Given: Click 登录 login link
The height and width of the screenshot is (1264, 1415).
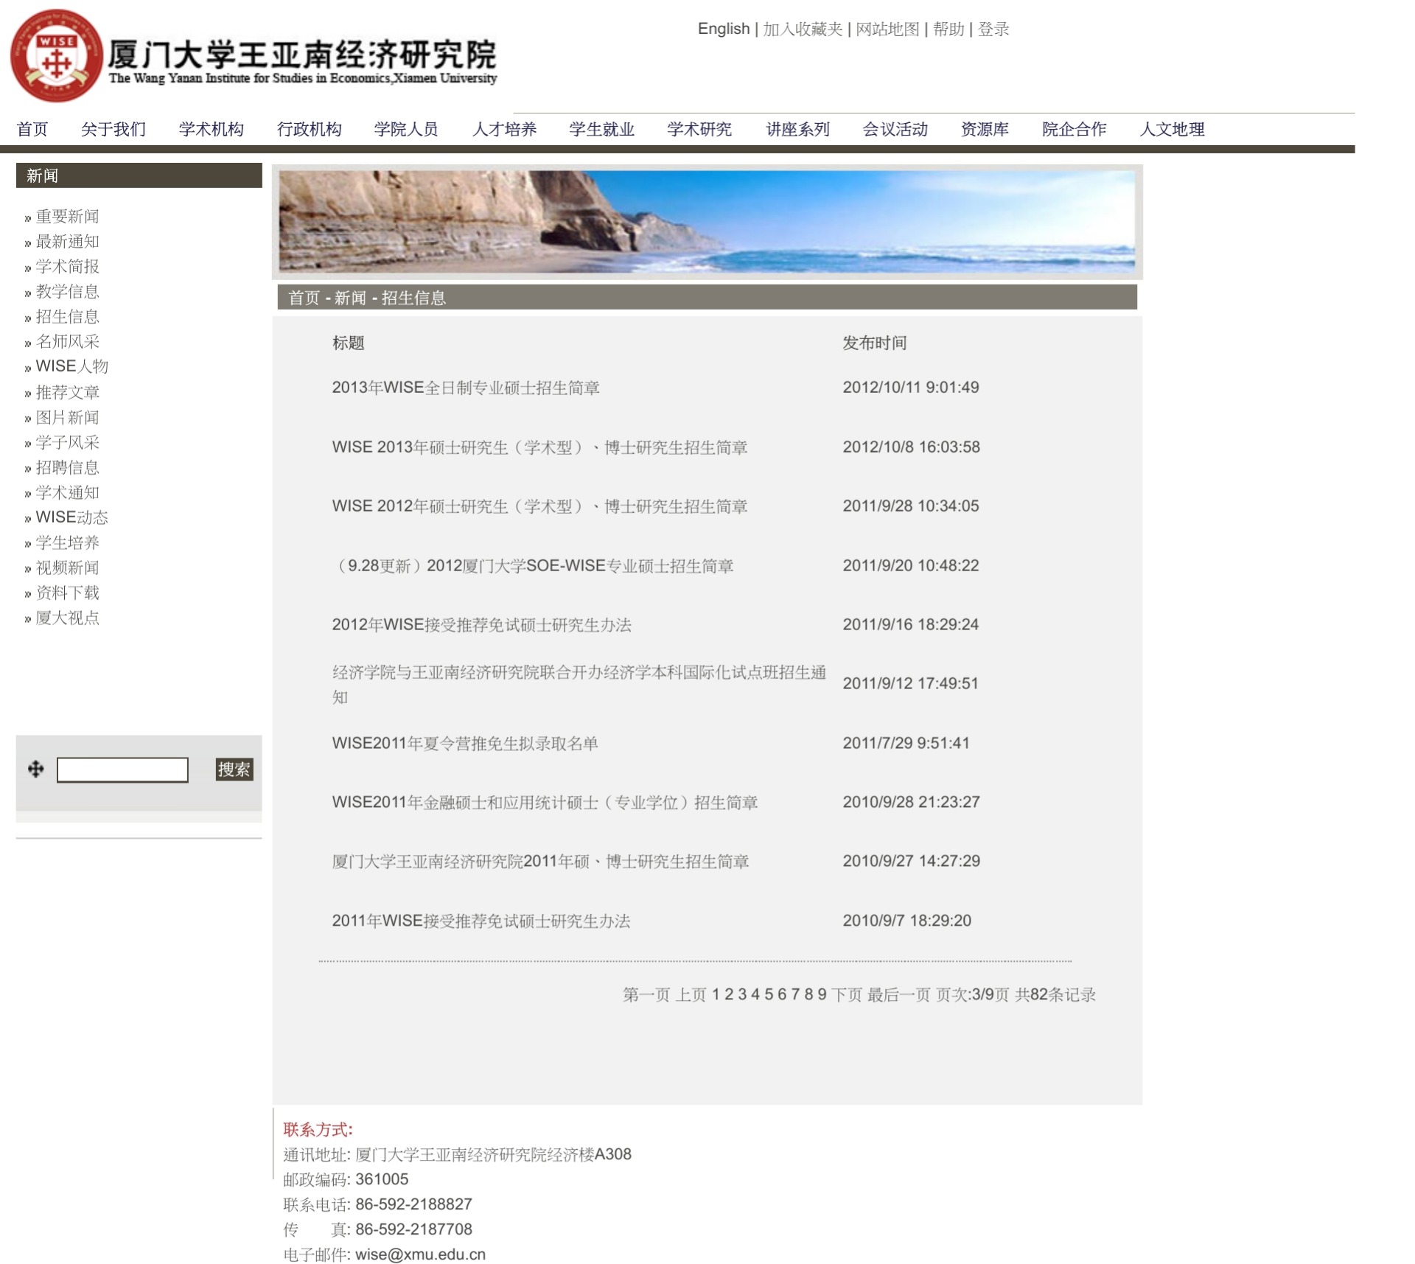Looking at the screenshot, I should click(x=993, y=29).
